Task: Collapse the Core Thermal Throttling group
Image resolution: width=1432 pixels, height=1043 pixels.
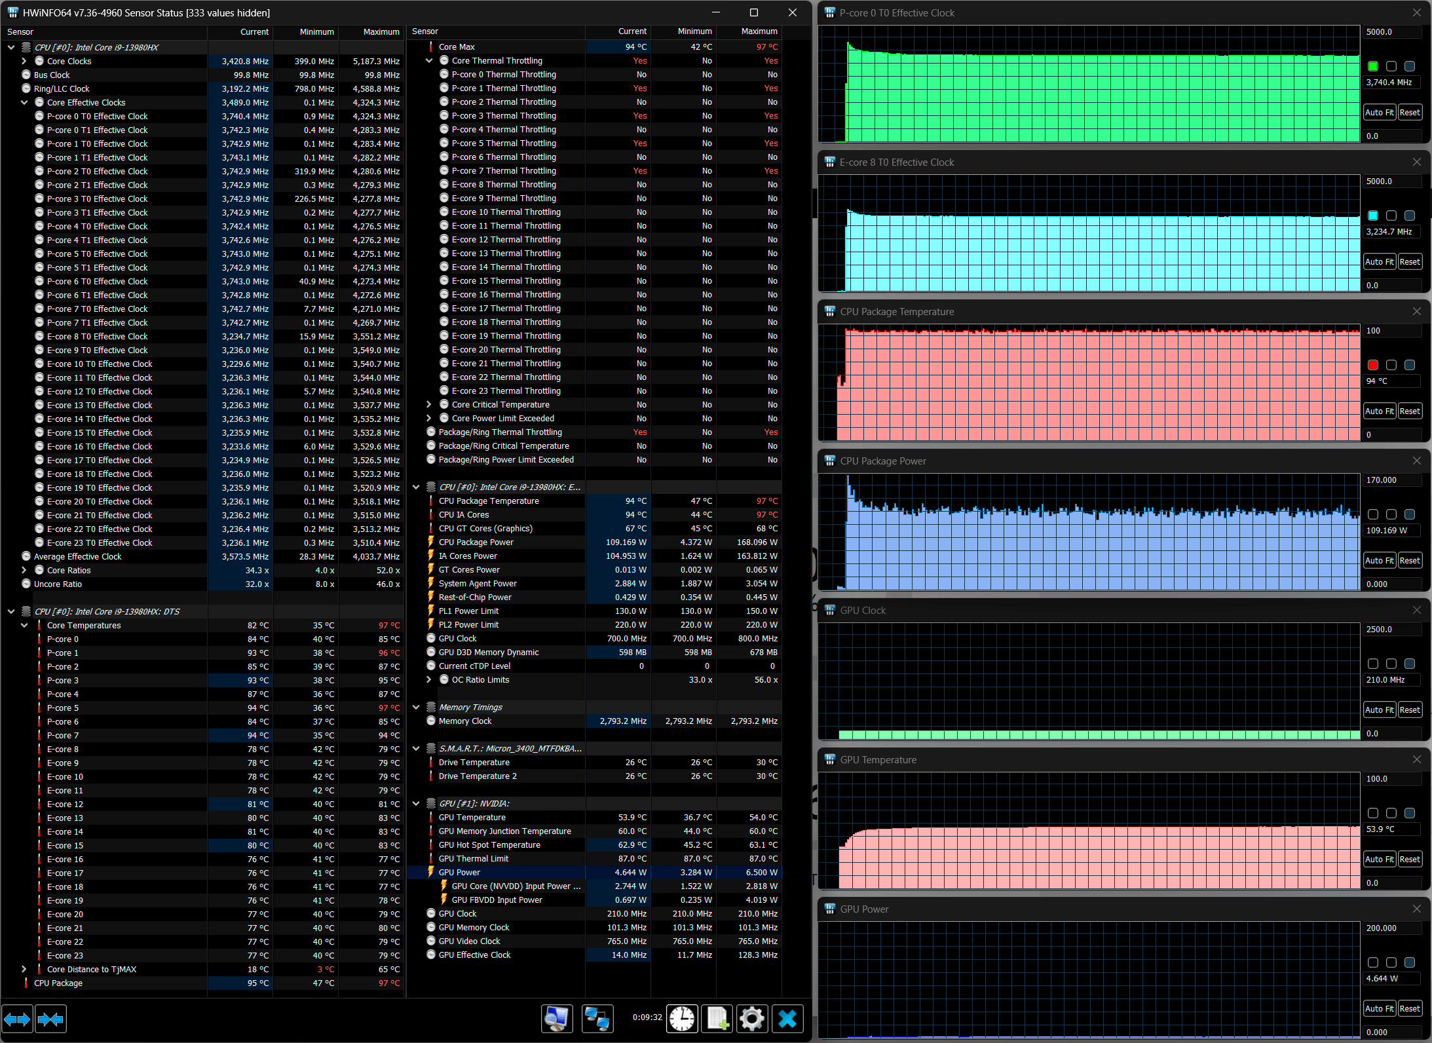Action: [429, 60]
